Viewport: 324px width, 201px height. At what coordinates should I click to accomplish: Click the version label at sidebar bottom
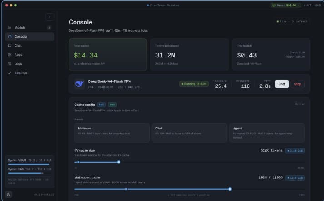[44, 195]
